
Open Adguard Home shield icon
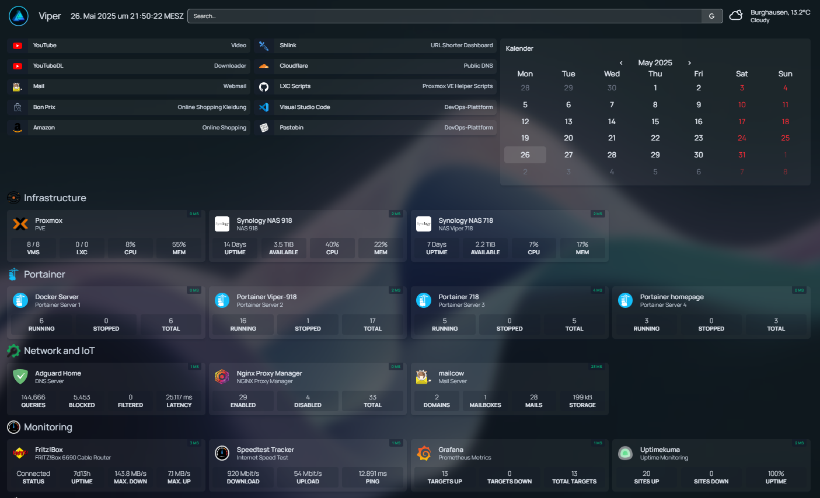[x=20, y=377]
